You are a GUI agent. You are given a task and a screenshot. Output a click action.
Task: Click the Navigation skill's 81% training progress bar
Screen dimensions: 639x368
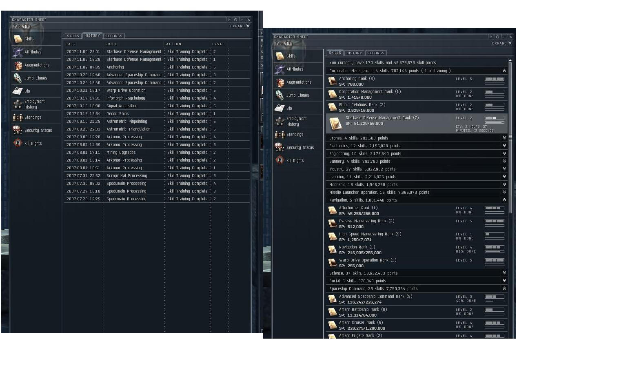(x=495, y=252)
